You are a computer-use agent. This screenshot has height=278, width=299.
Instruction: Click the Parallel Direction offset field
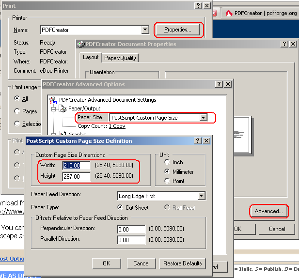click(131, 240)
